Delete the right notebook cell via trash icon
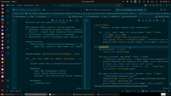 click(x=164, y=21)
